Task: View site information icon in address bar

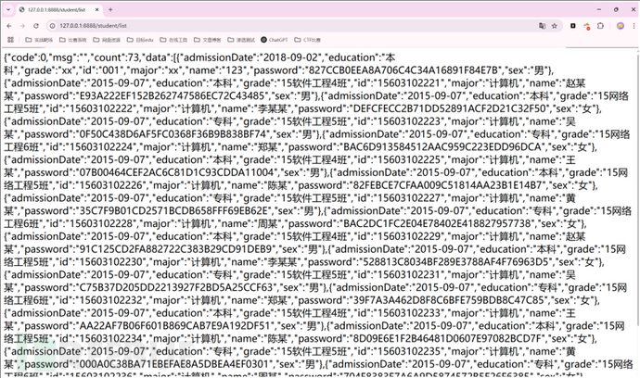Action: (52, 26)
